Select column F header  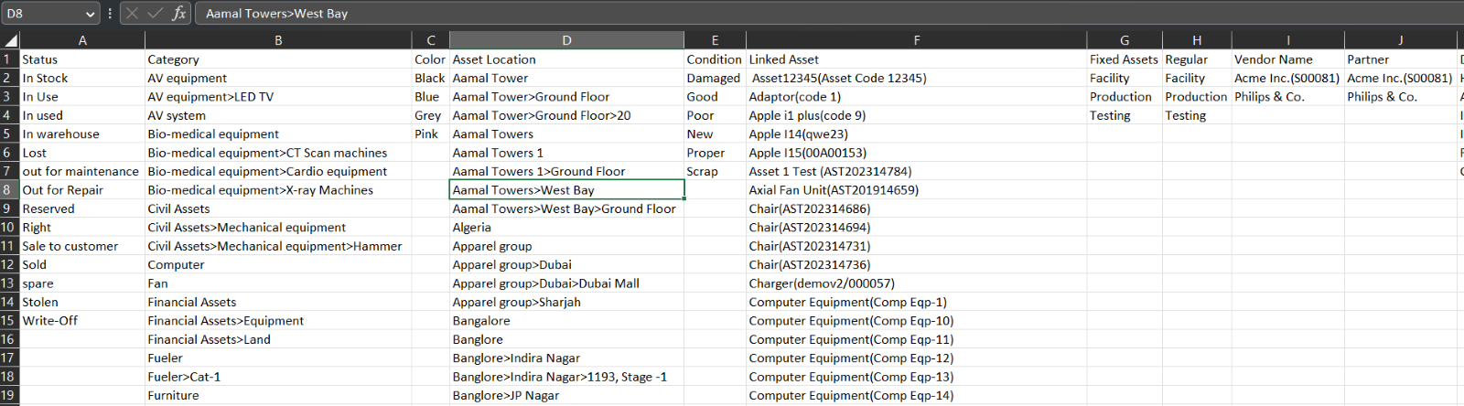click(x=917, y=40)
